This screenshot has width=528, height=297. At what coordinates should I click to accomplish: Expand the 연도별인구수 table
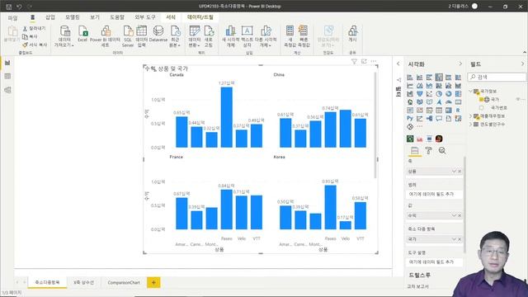click(471, 125)
